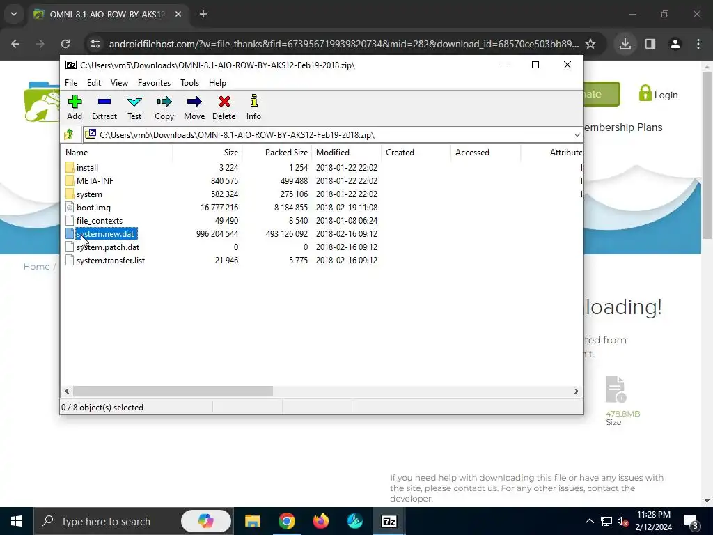Click the Extract toolbar icon
The image size is (713, 535).
coord(104,102)
